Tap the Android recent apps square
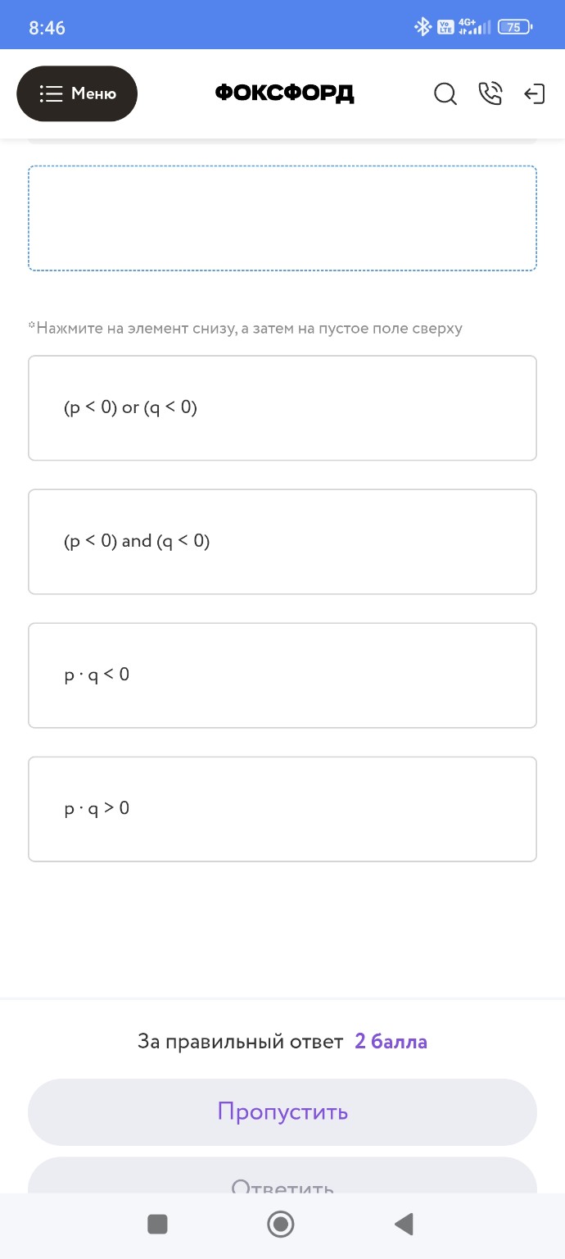This screenshot has width=565, height=1259. coord(157,1224)
